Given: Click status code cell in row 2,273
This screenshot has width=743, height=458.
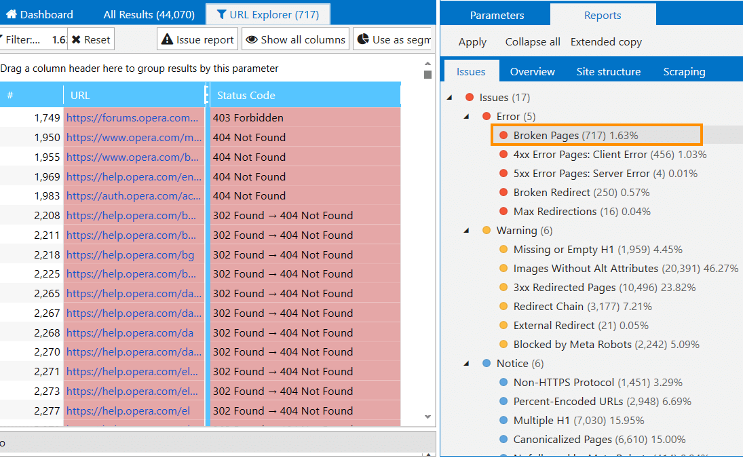Looking at the screenshot, I should 305,392.
